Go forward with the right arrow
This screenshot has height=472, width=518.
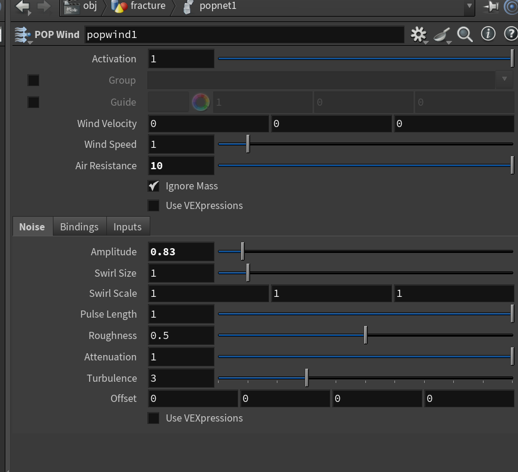click(44, 7)
